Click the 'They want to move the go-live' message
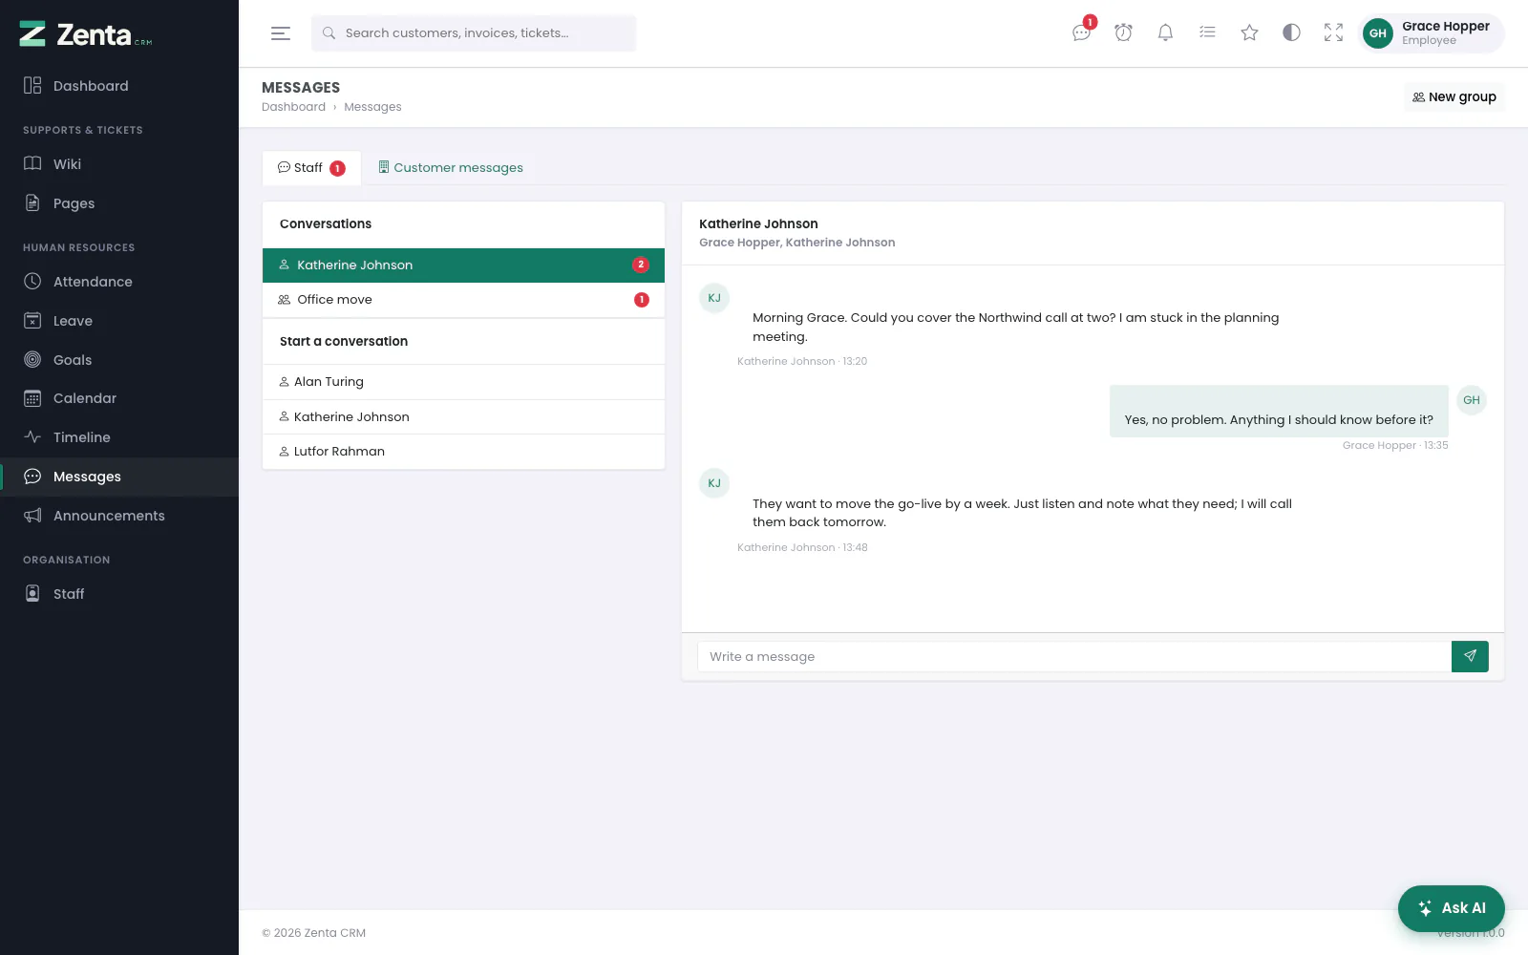 coord(1022,513)
